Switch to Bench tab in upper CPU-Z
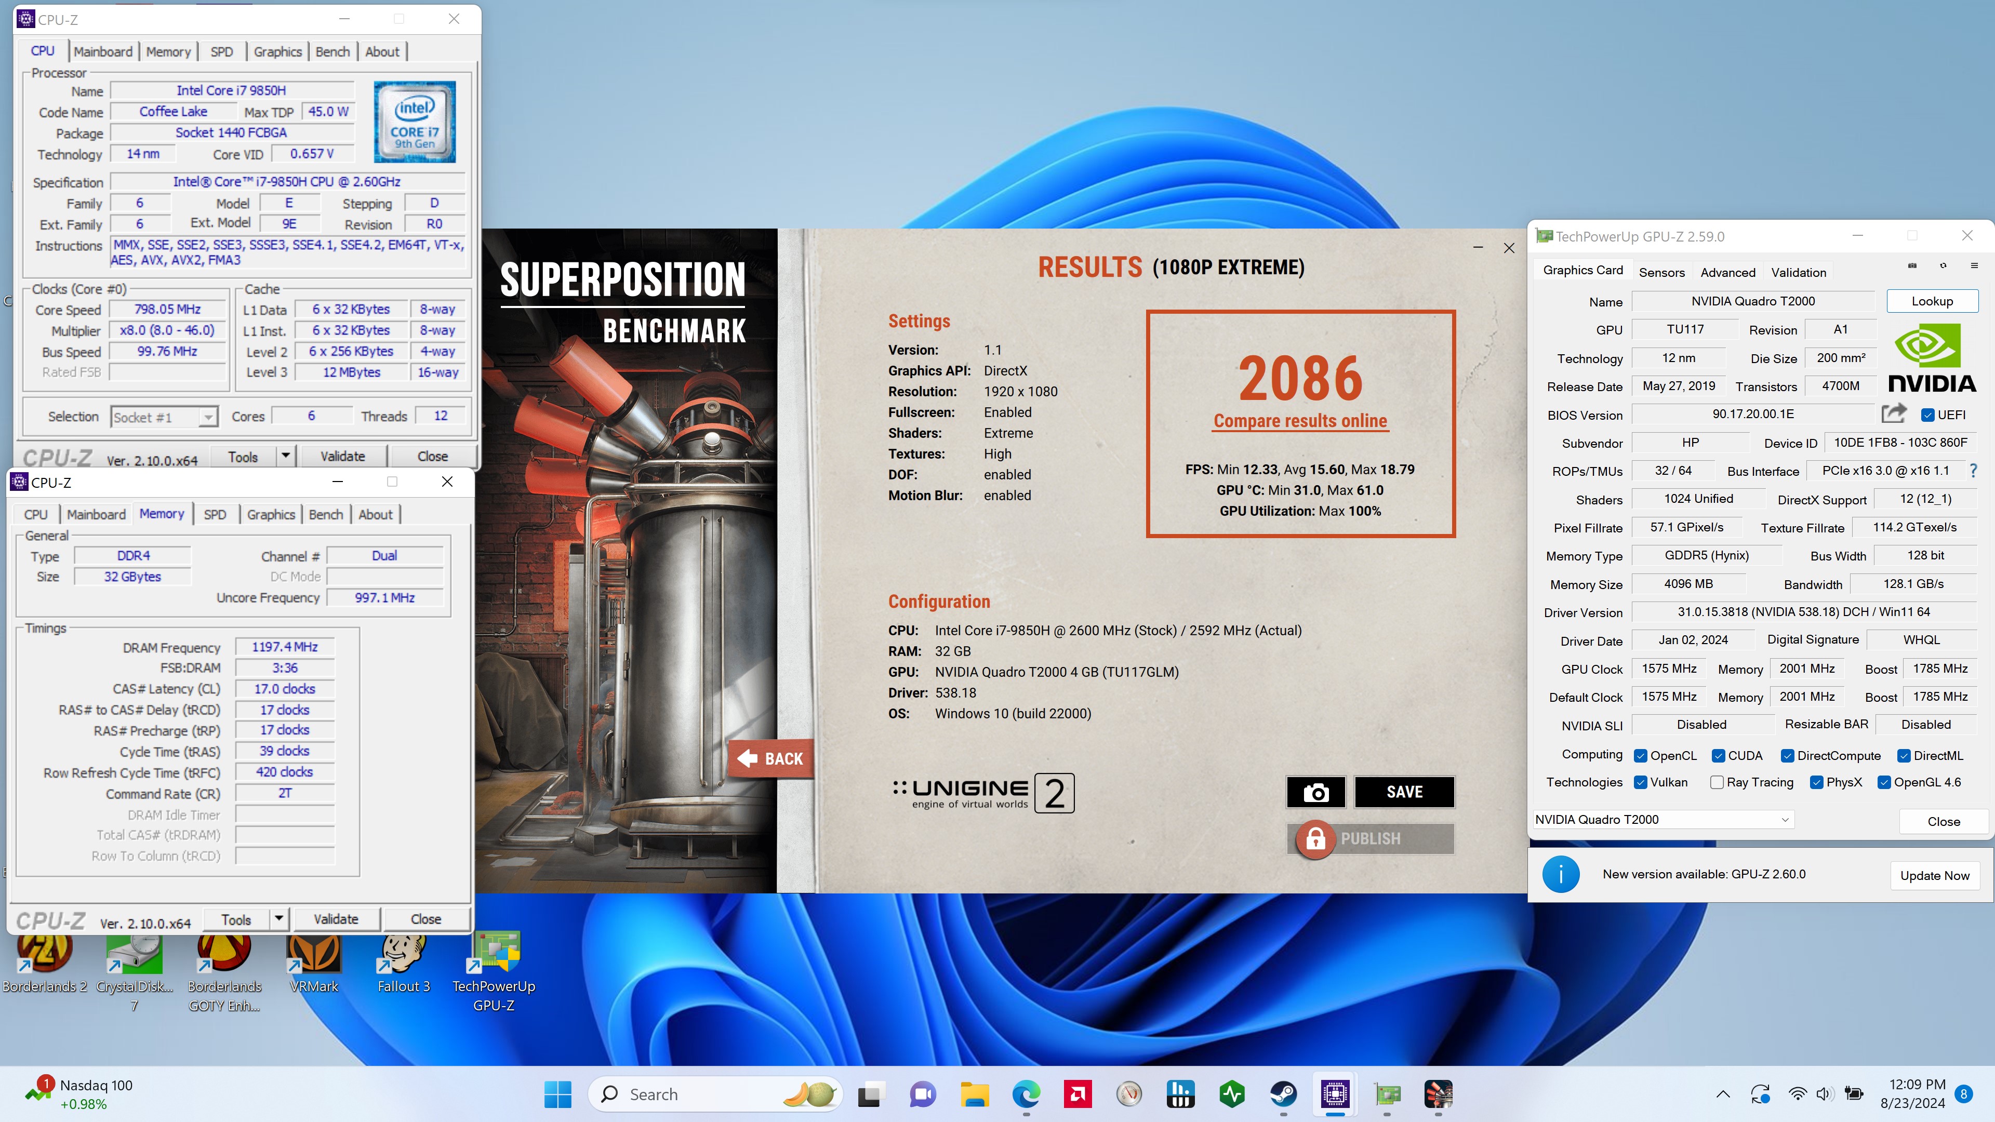The image size is (1995, 1122). point(333,52)
